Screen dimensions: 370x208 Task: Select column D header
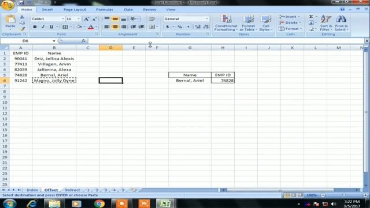click(110, 47)
